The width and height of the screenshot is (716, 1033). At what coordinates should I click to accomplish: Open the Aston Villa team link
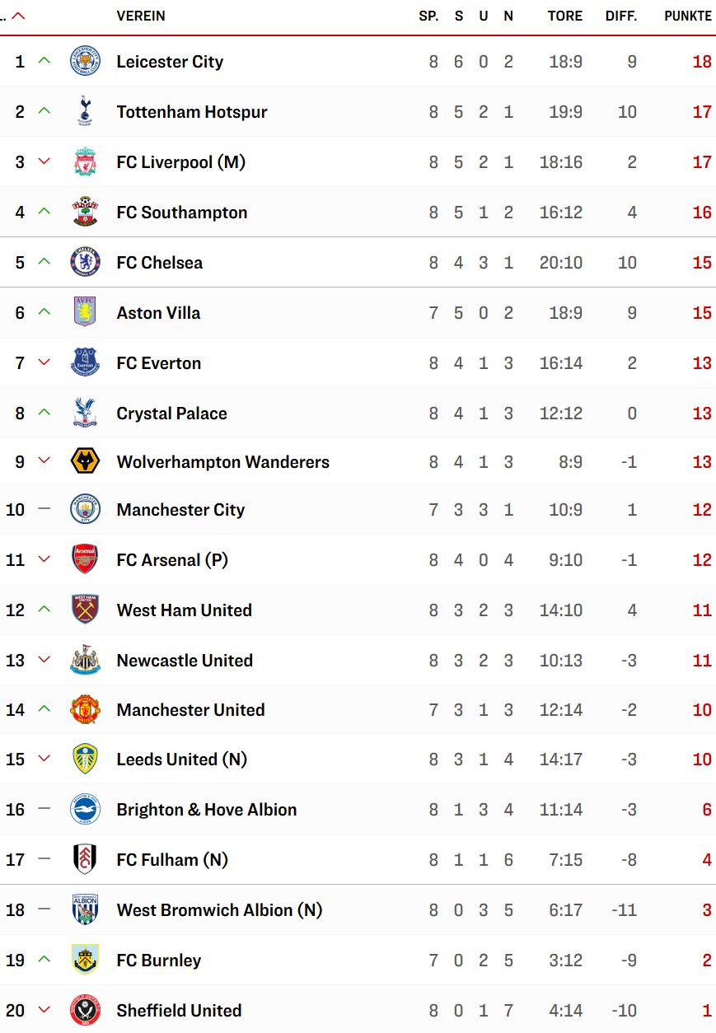point(159,313)
